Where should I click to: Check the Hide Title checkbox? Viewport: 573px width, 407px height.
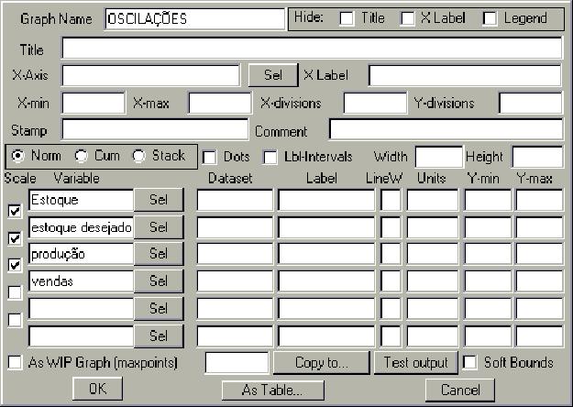coord(347,18)
